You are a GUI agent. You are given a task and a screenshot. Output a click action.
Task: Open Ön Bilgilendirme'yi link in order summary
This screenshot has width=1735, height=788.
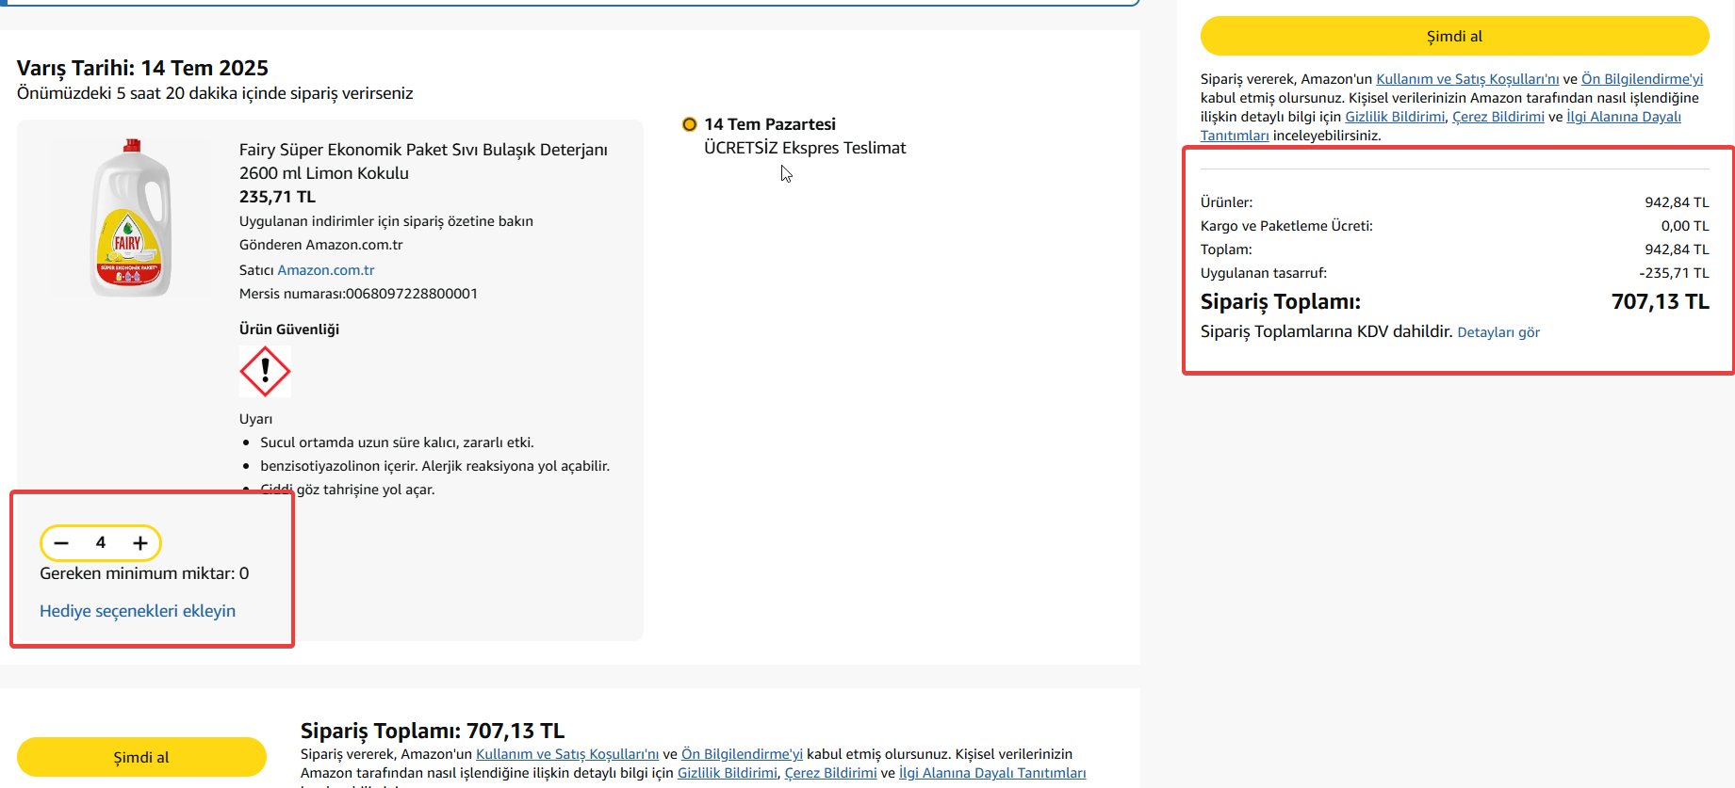[x=1642, y=79]
